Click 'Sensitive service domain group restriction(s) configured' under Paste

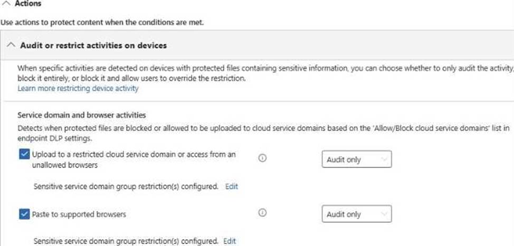pyautogui.click(x=126, y=241)
